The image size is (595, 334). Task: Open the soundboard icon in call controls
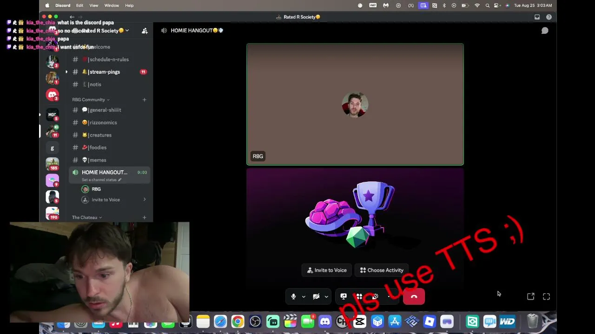[x=375, y=296]
